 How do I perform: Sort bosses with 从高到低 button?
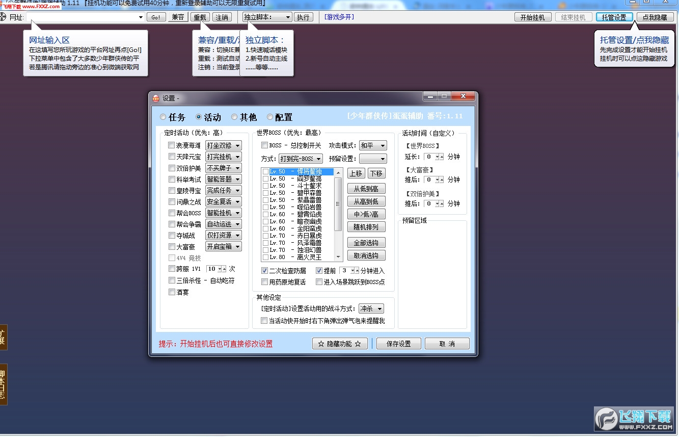click(366, 201)
